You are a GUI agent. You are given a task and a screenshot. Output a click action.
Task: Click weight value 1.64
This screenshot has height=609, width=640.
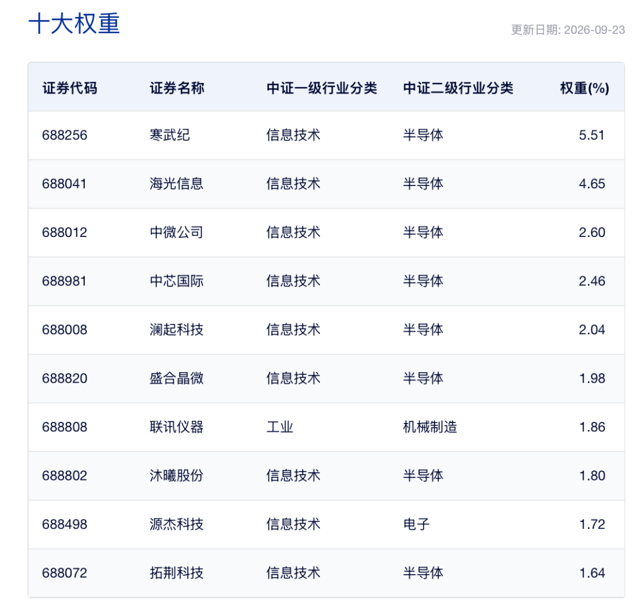tap(592, 573)
